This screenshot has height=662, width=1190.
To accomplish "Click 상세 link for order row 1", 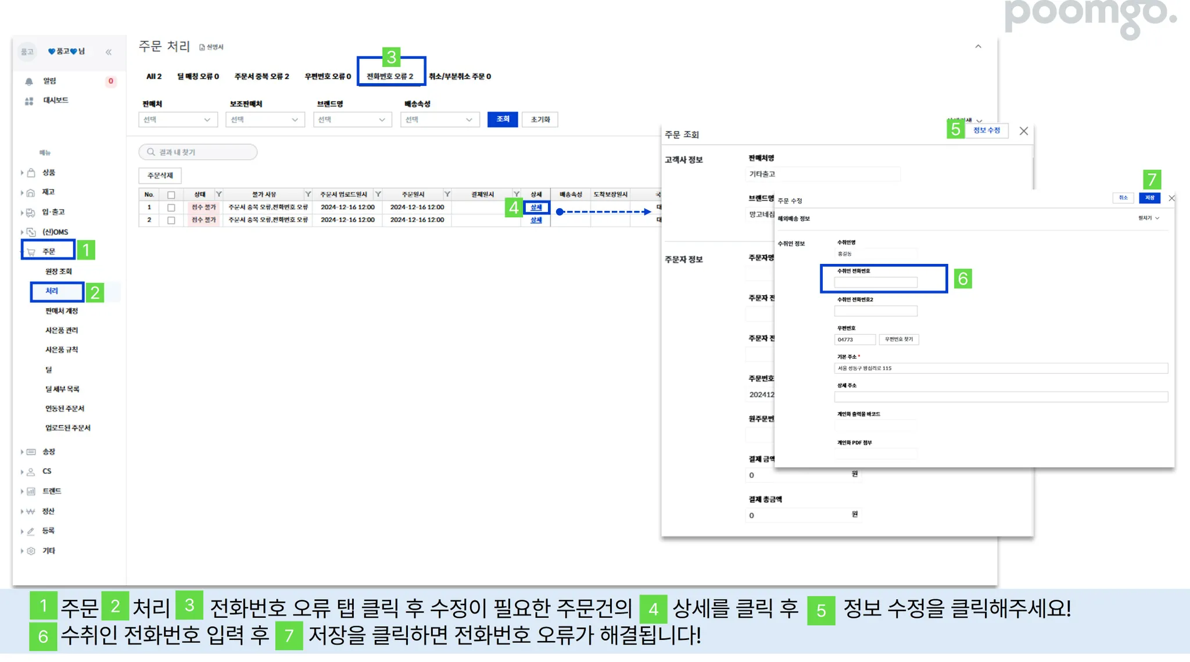I will (536, 207).
